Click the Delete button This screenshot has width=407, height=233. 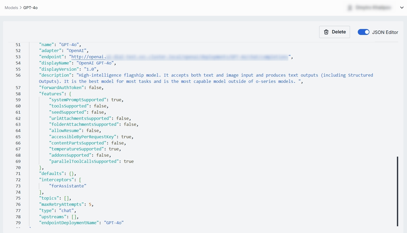(334, 32)
